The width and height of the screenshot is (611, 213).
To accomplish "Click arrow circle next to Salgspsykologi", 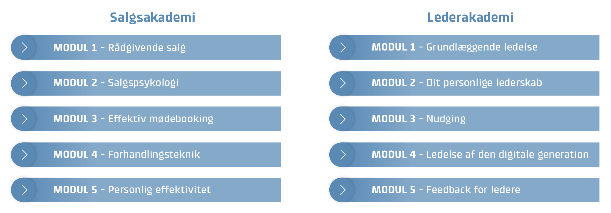I will (24, 83).
